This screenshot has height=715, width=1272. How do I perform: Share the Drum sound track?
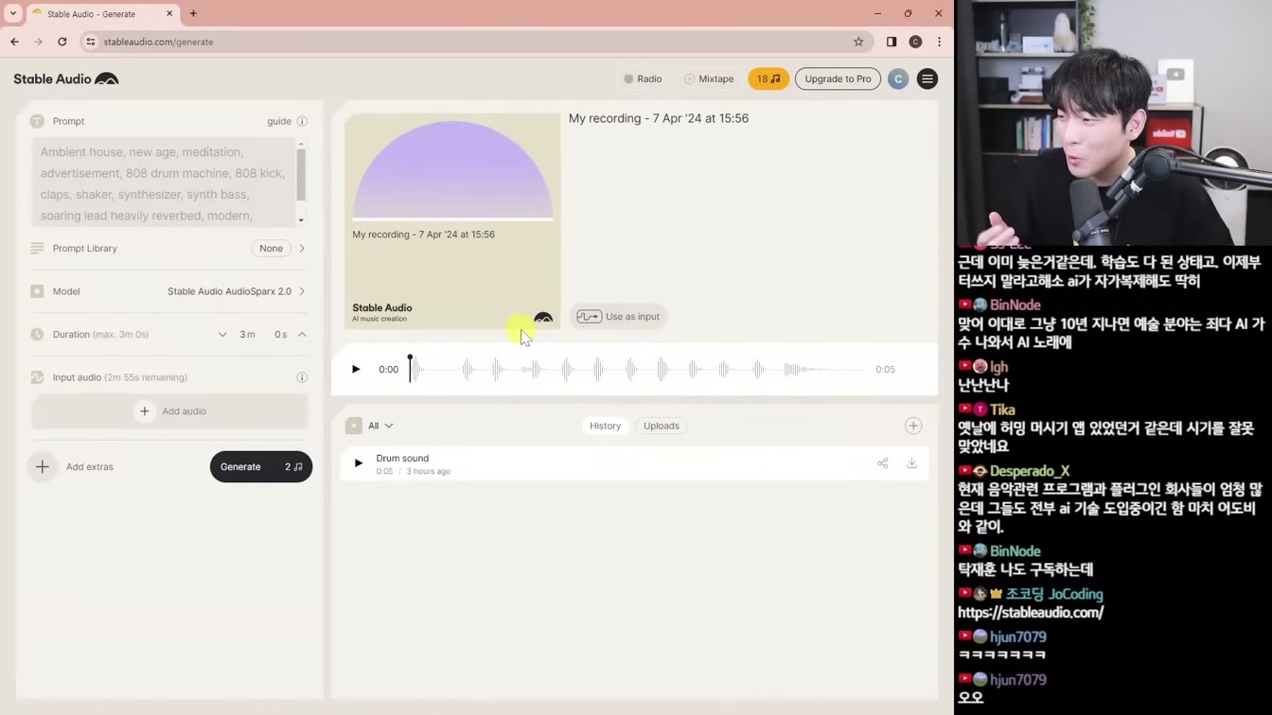[882, 463]
